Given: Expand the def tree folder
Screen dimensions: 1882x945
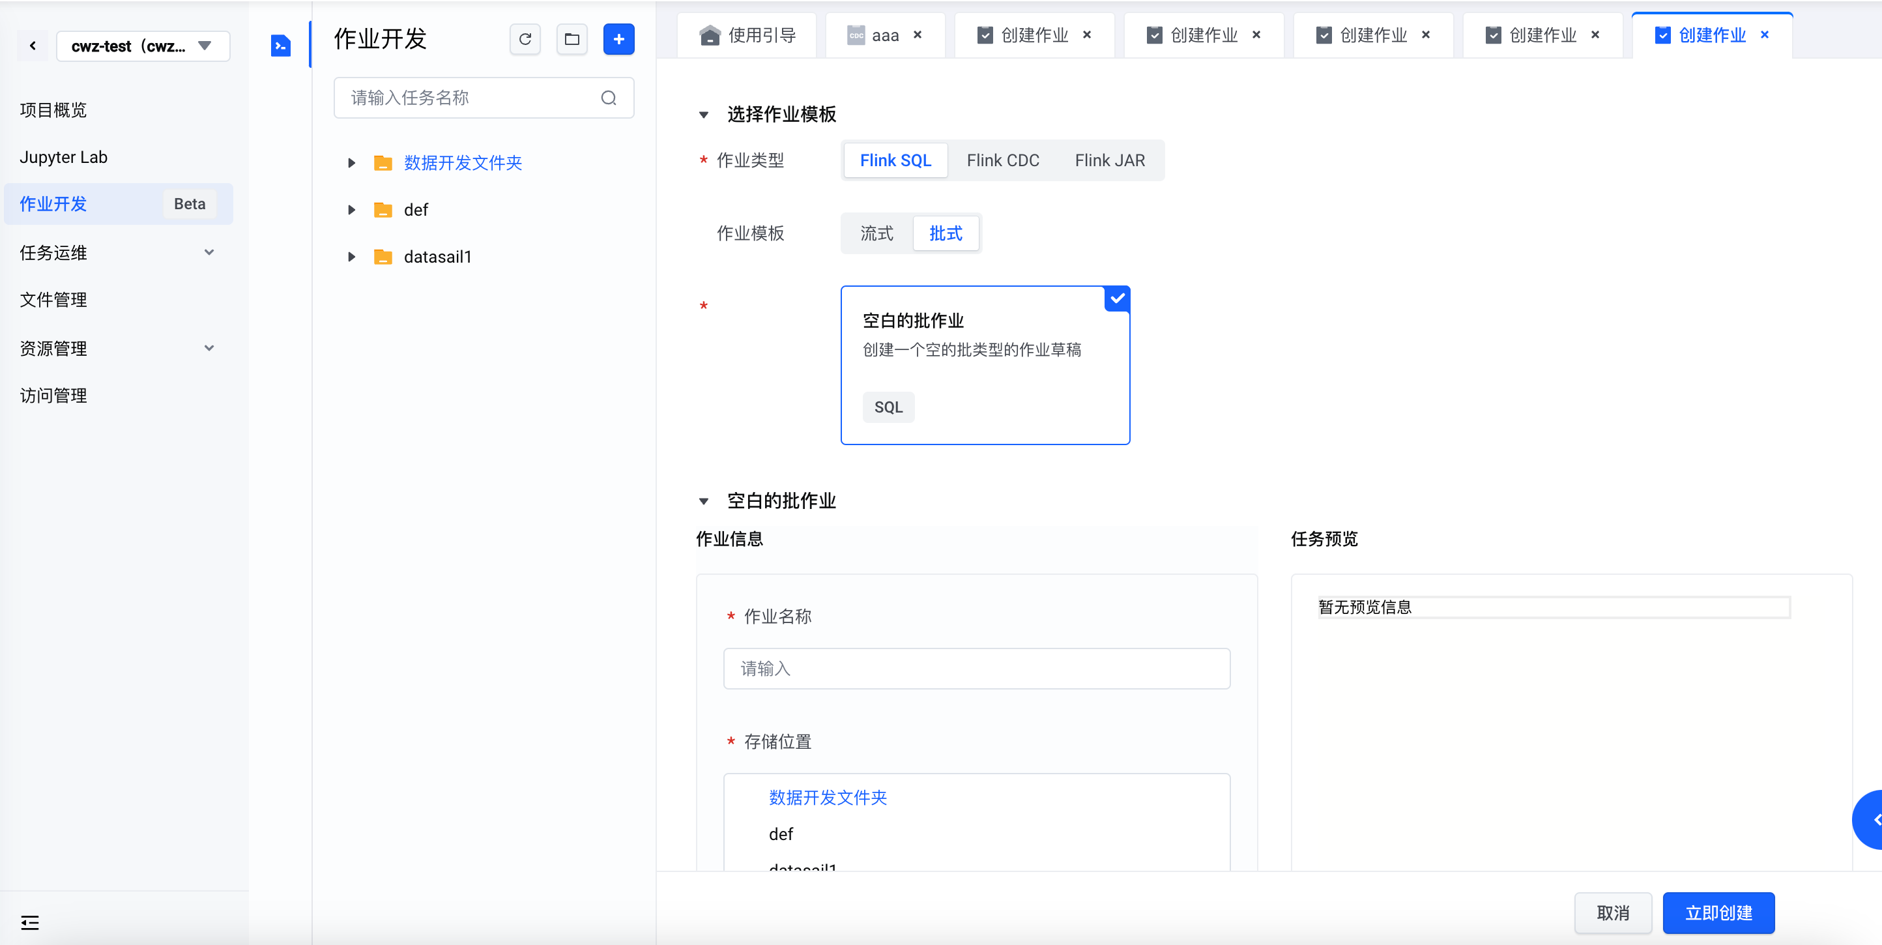Looking at the screenshot, I should 351,210.
